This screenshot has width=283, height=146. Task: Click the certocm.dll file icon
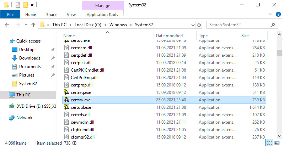pos(67,47)
